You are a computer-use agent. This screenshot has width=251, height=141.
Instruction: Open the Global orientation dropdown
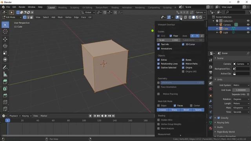[x=88, y=13]
